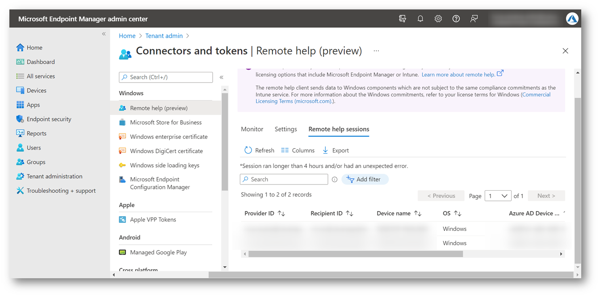The width and height of the screenshot is (600, 297).
Task: Switch to the Settings tab
Action: click(286, 129)
